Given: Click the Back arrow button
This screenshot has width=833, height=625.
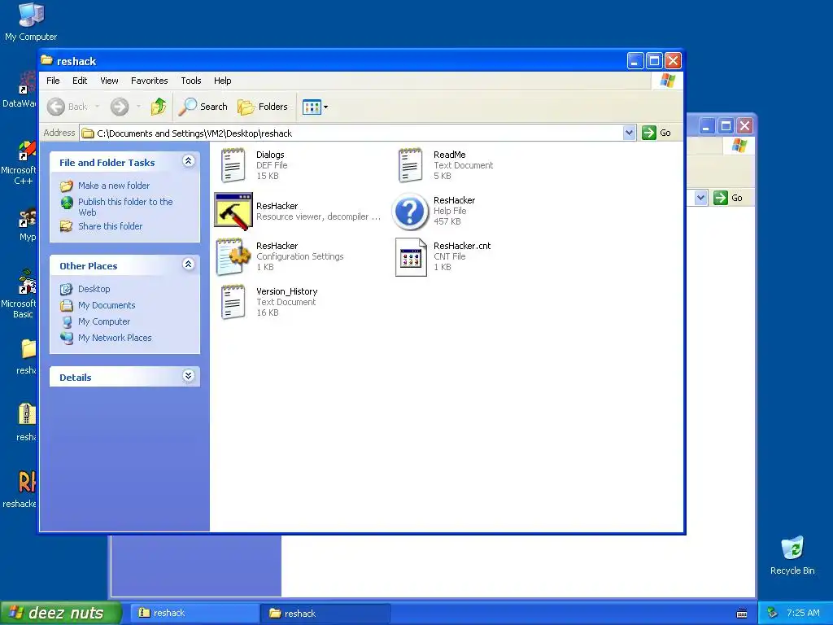Looking at the screenshot, I should [x=68, y=107].
